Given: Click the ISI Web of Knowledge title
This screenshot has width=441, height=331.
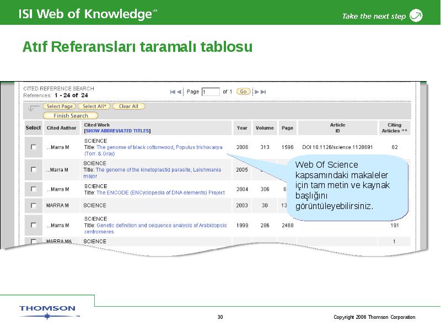Looking at the screenshot, I should pyautogui.click(x=88, y=14).
